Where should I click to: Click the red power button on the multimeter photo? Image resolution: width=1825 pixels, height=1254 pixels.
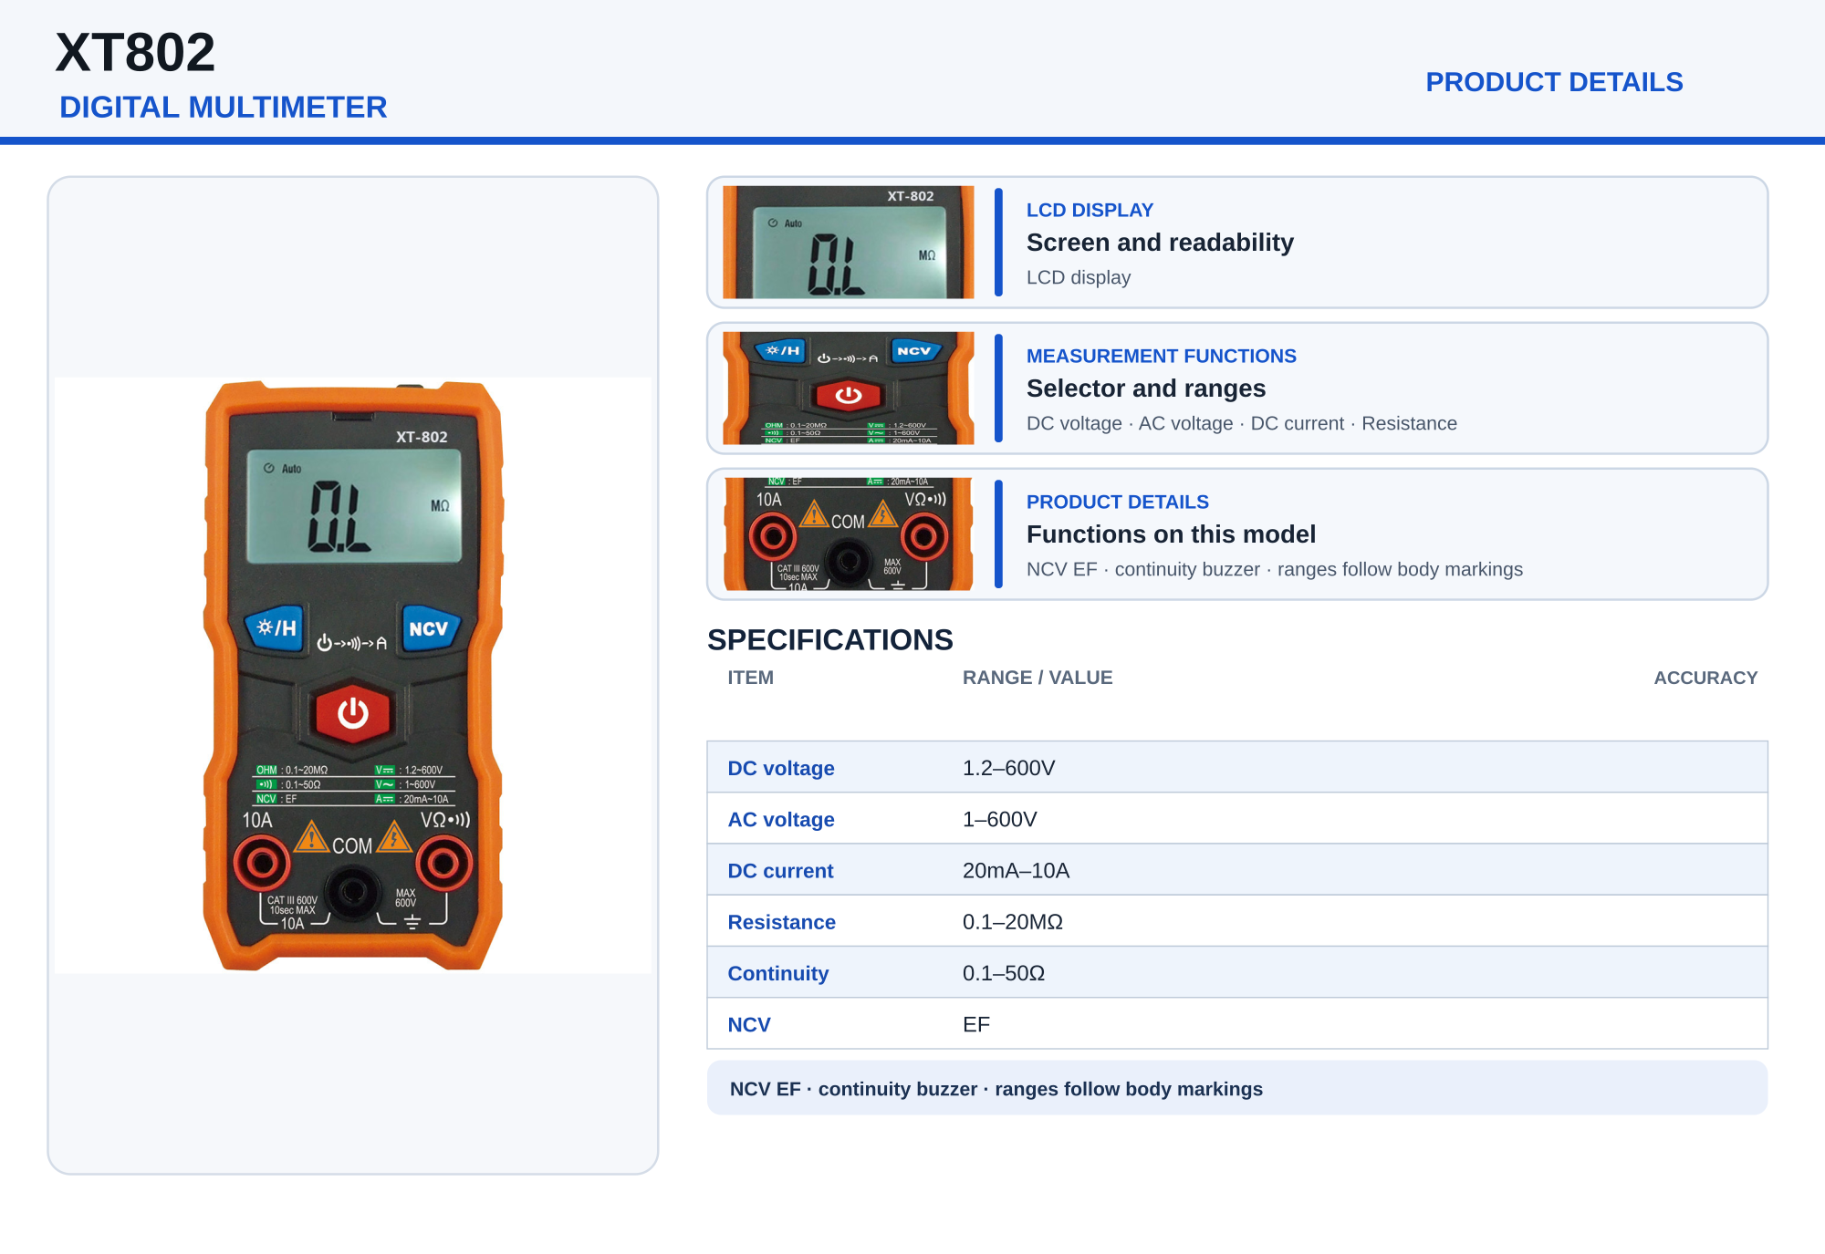tap(353, 713)
